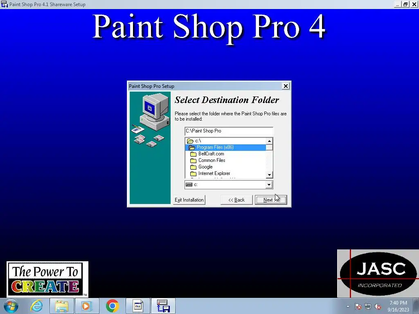Click the destination path field C:\Paint Shop Pro

point(229,131)
